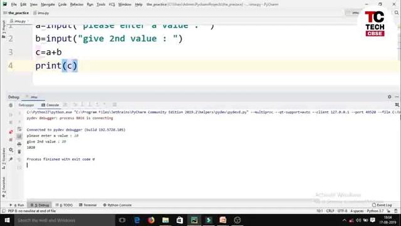Click 'Process finished with exit code 0' text
401x226 pixels.
coord(61,159)
